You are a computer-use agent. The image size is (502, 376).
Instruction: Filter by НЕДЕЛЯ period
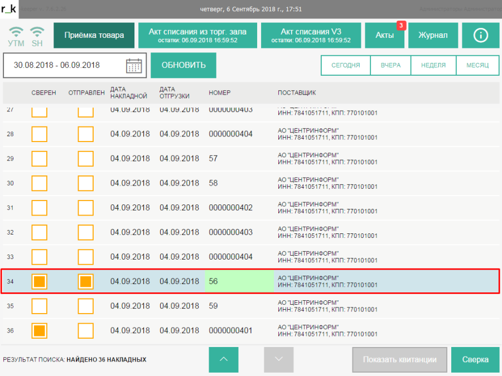pos(433,65)
